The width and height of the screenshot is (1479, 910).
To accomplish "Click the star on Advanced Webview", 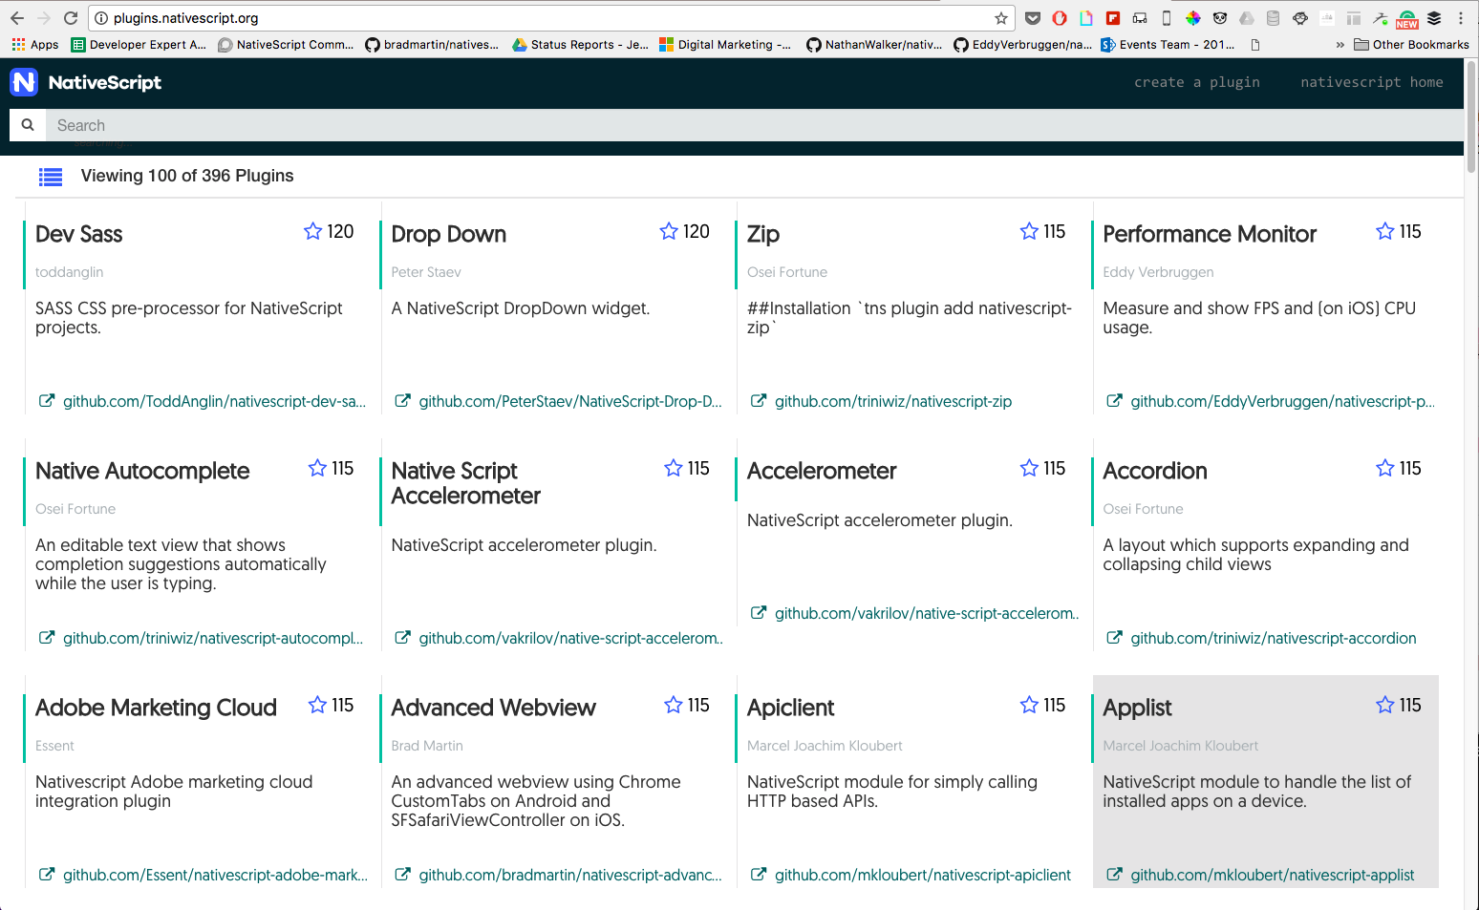I will coord(674,705).
